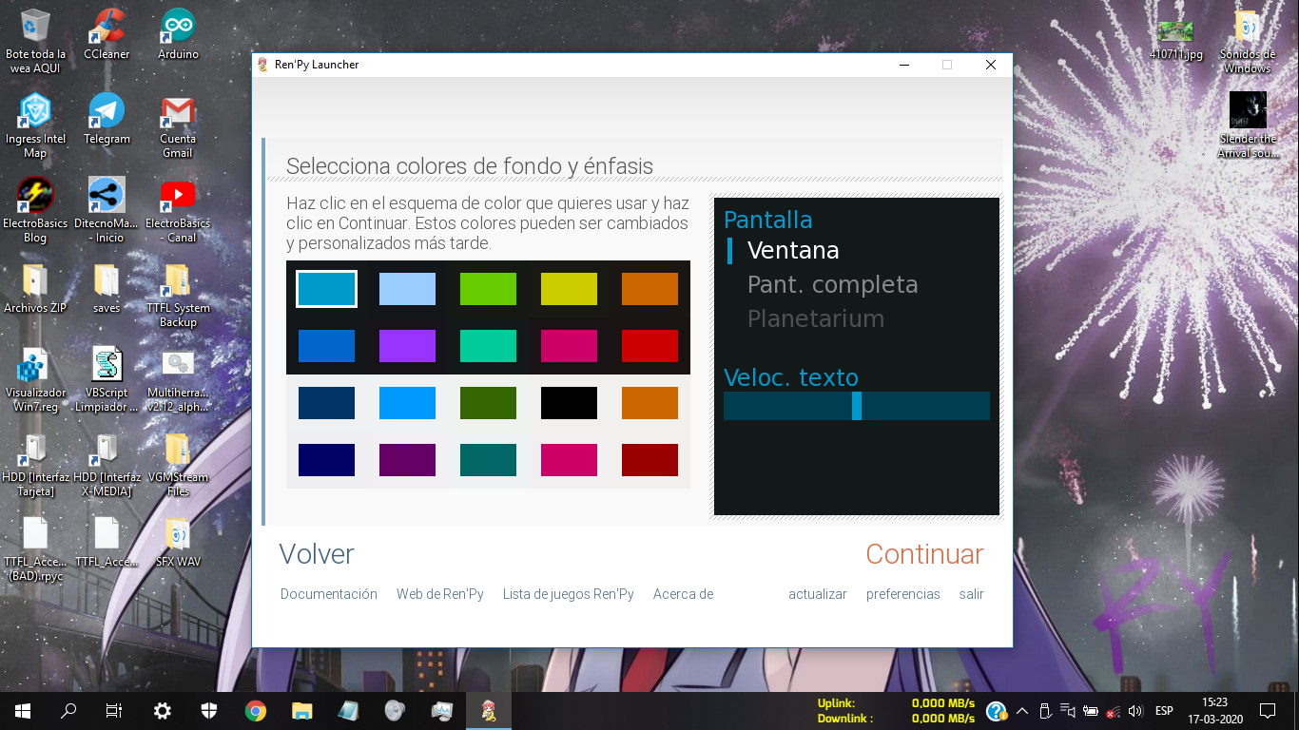Image resolution: width=1299 pixels, height=730 pixels.
Task: Select the Planetarium display option
Action: pos(815,319)
